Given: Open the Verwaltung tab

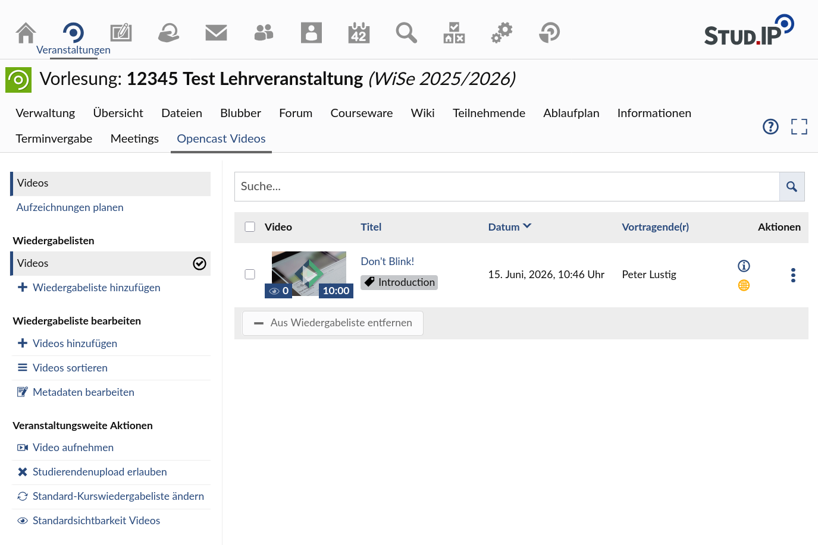Looking at the screenshot, I should pos(45,113).
